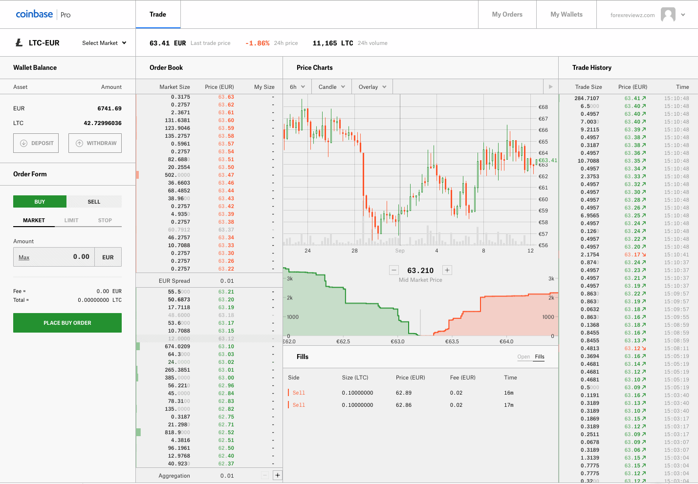The height and width of the screenshot is (484, 698).
Task: Click the Sell fill at 62.86
Action: (420, 405)
